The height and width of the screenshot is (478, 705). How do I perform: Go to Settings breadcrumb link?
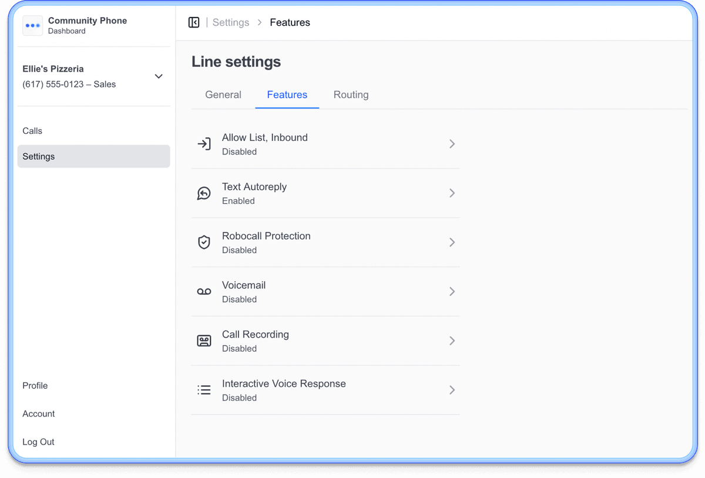point(231,22)
